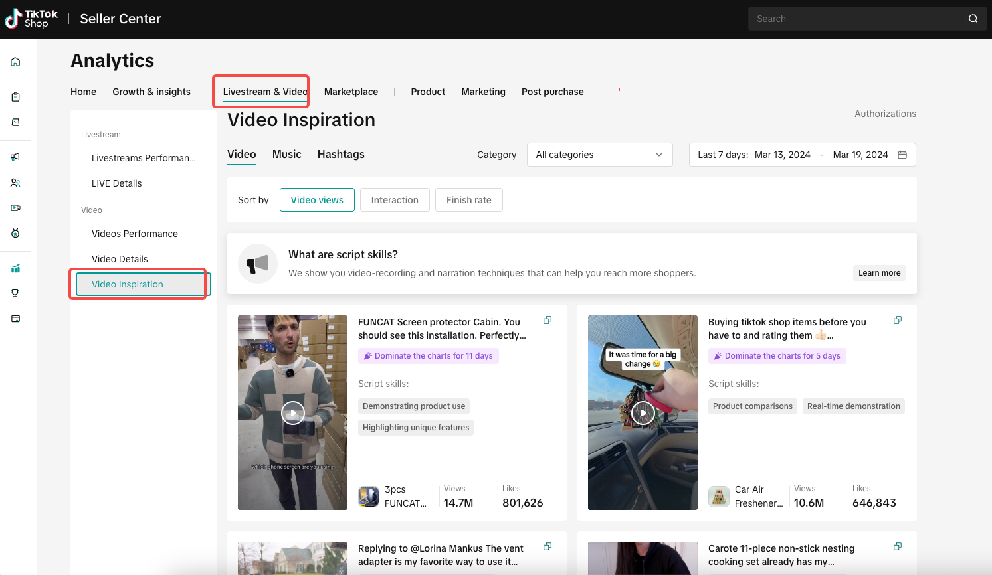
Task: Expand the All categories dropdown
Action: tap(599, 155)
